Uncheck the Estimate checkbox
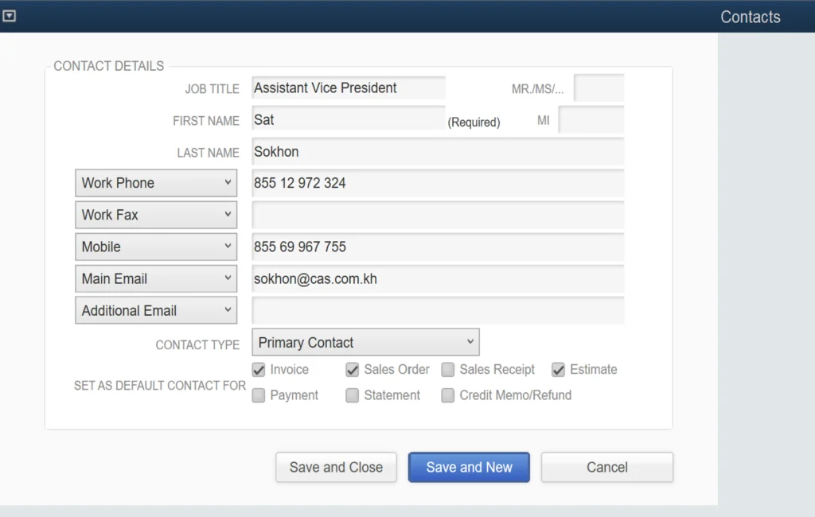The image size is (815, 517). click(557, 369)
